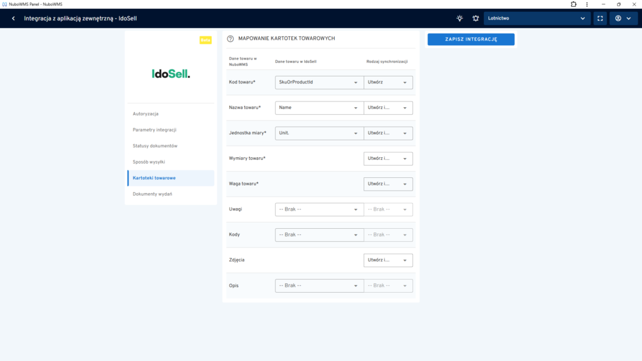Image resolution: width=642 pixels, height=361 pixels.
Task: Expand the SkuOrProductId dropdown
Action: (x=319, y=83)
